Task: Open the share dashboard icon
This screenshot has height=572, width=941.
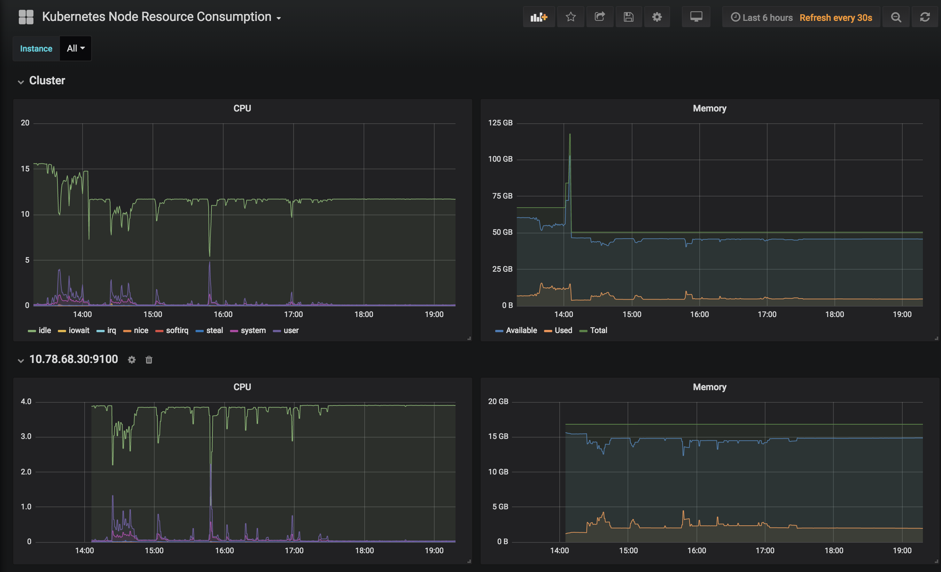Action: pyautogui.click(x=600, y=17)
